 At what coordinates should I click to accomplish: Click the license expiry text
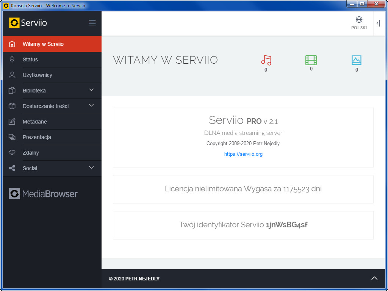[243, 189]
